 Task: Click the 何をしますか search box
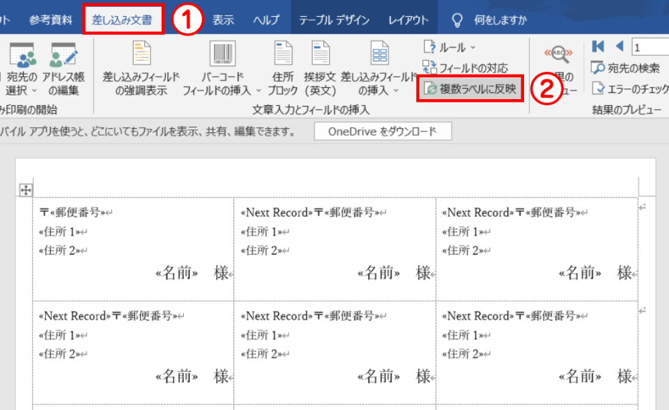500,20
